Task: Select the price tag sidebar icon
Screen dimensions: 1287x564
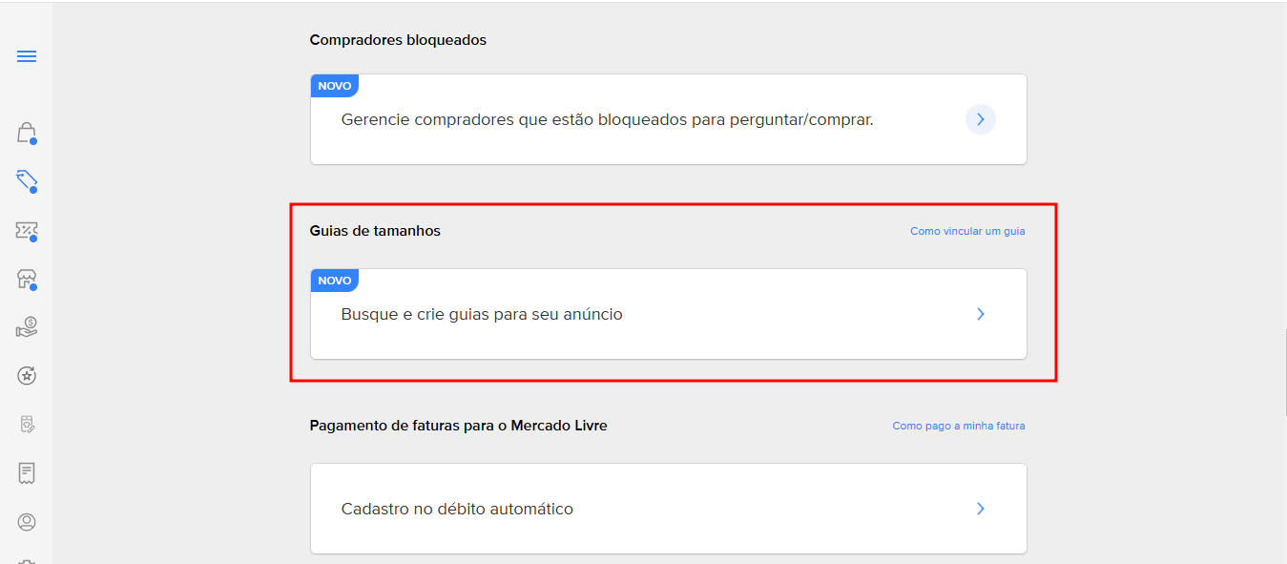Action: tap(27, 180)
